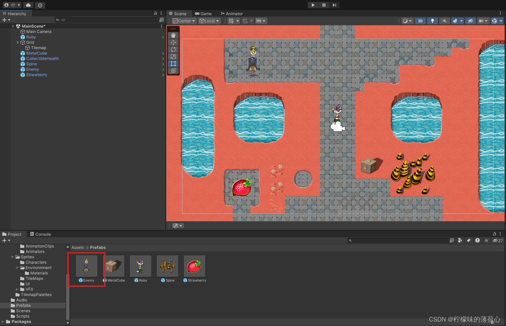Select the Scale tool overlay icon
This screenshot has width=506, height=326.
pos(173,57)
